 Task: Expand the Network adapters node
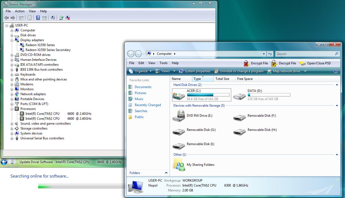coord(12,94)
